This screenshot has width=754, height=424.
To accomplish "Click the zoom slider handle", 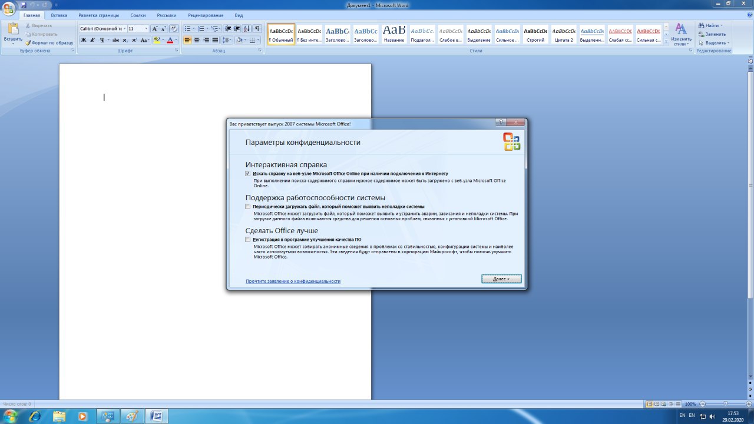I will pyautogui.click(x=725, y=404).
